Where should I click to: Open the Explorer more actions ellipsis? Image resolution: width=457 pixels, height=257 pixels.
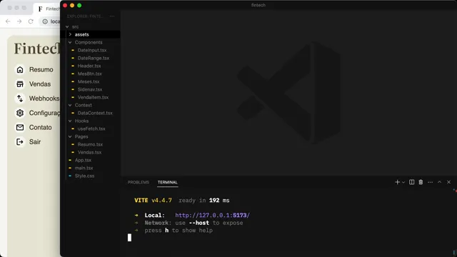pyautogui.click(x=112, y=16)
